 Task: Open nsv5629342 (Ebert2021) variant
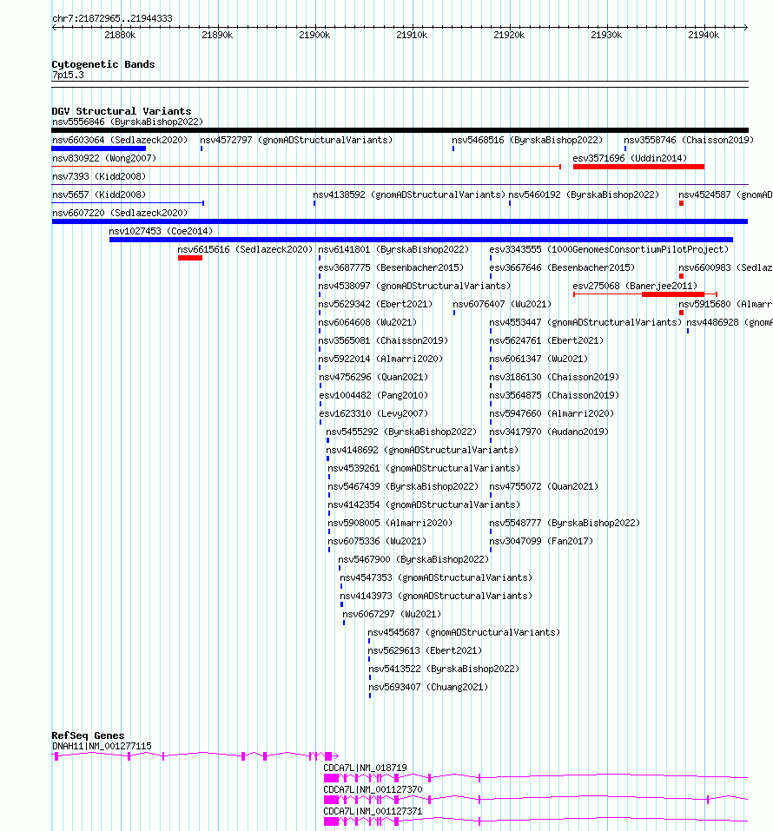(375, 304)
